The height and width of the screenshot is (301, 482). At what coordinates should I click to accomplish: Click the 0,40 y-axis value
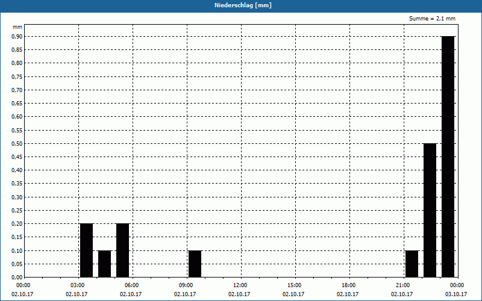pyautogui.click(x=17, y=170)
